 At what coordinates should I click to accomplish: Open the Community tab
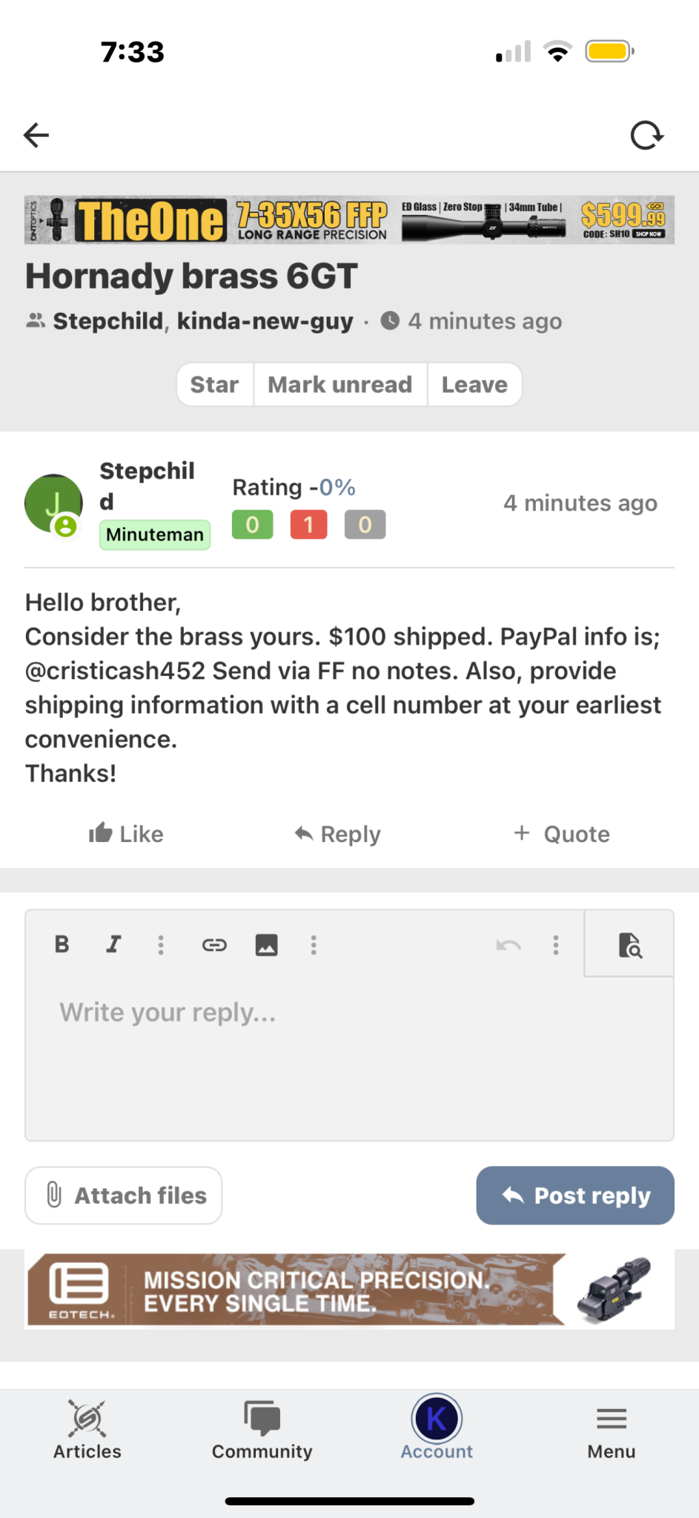262,1431
